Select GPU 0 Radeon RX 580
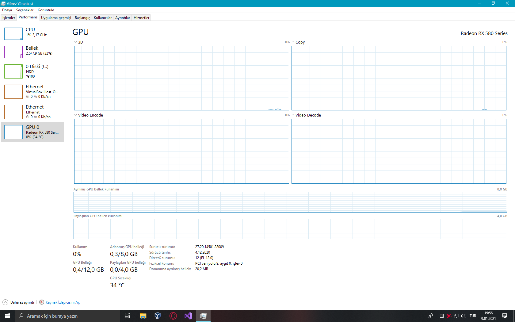 pyautogui.click(x=32, y=132)
